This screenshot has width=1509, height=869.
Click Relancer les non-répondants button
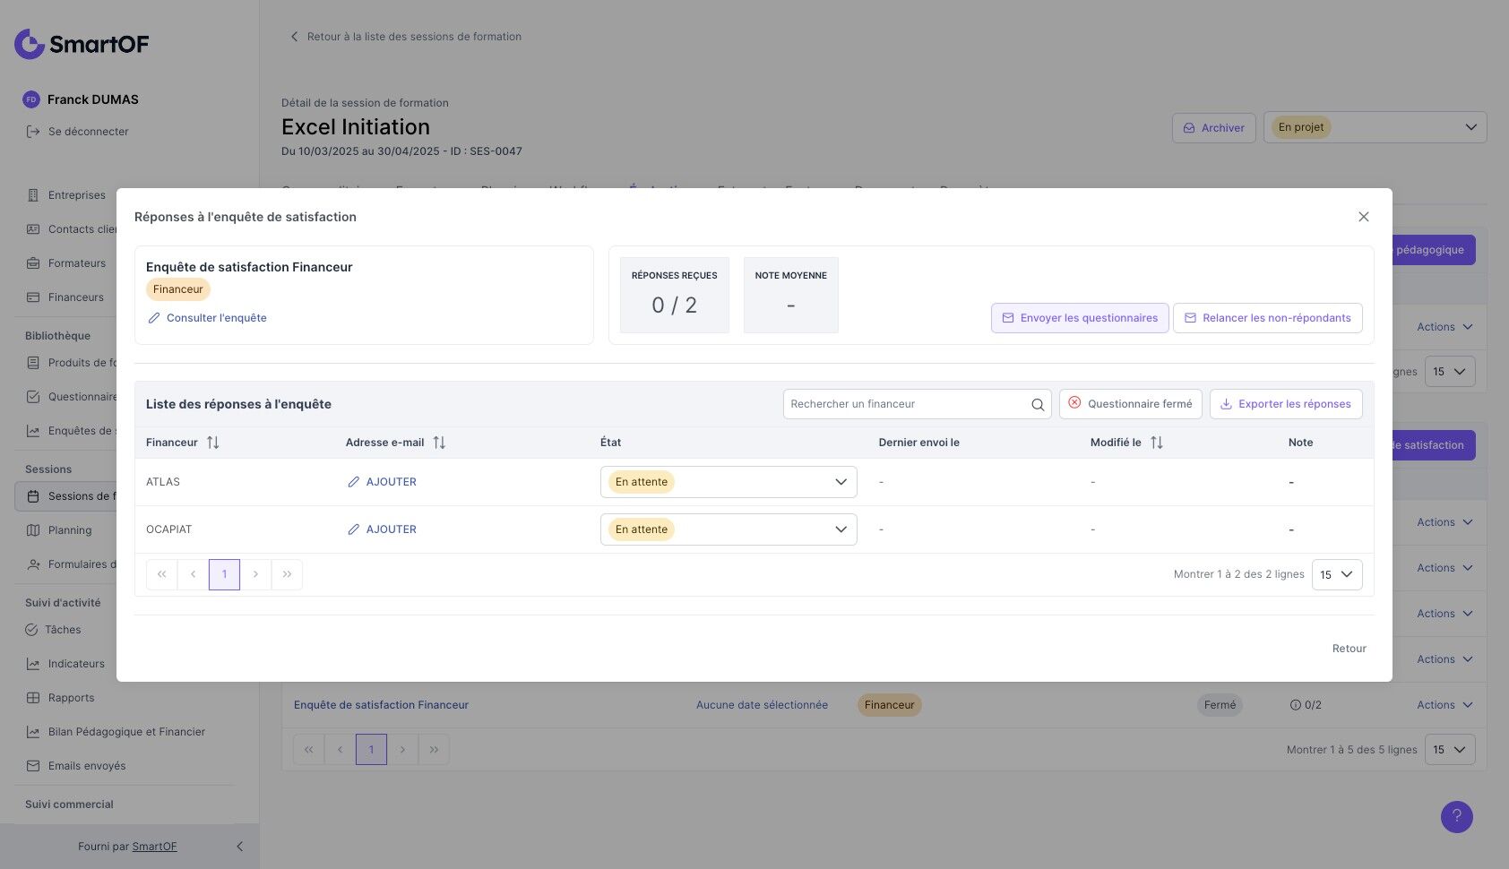[1268, 318]
